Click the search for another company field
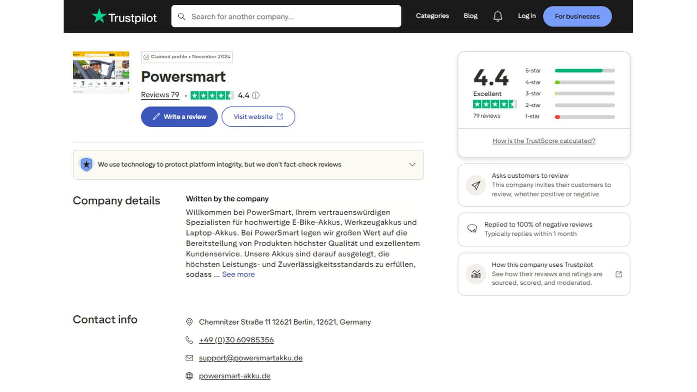The width and height of the screenshot is (697, 392). point(286,17)
